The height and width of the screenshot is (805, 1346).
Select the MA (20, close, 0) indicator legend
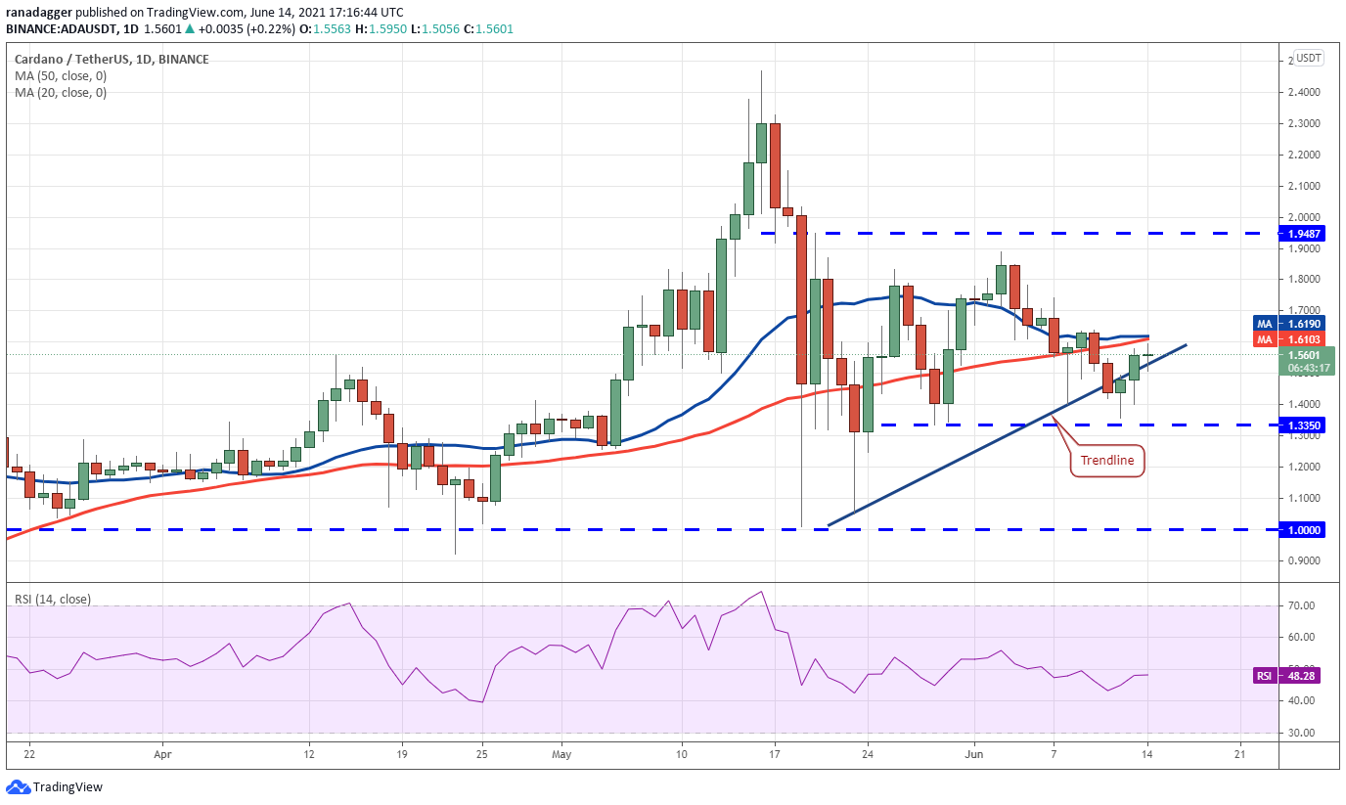pos(61,93)
